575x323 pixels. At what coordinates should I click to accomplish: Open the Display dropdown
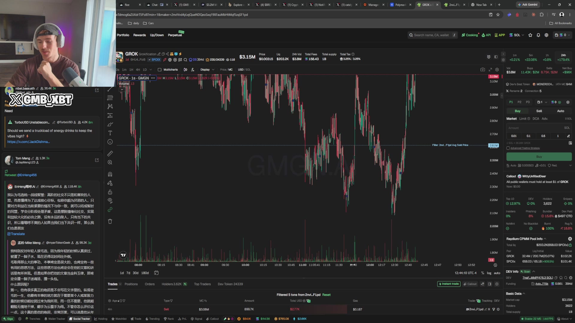click(x=207, y=70)
